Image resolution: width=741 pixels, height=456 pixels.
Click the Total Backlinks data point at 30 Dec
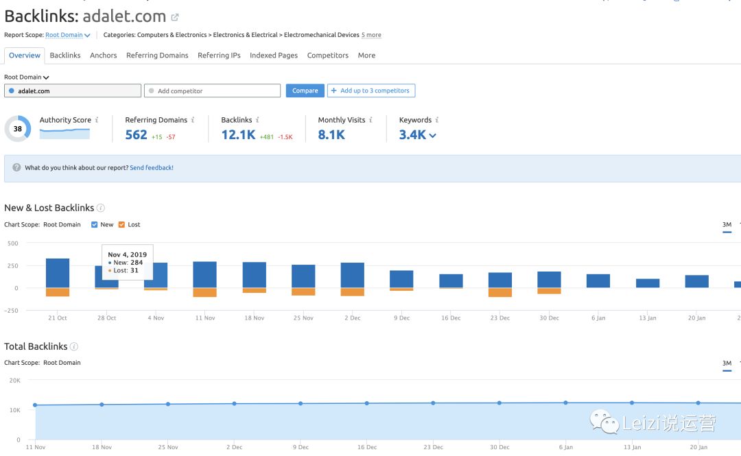point(499,403)
